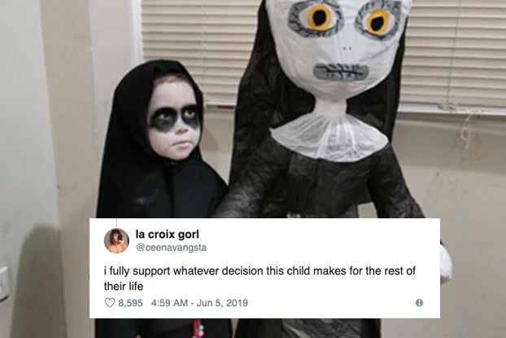
Task: Click the piñata's white hand beside tweet card
Action: pyautogui.click(x=446, y=265)
